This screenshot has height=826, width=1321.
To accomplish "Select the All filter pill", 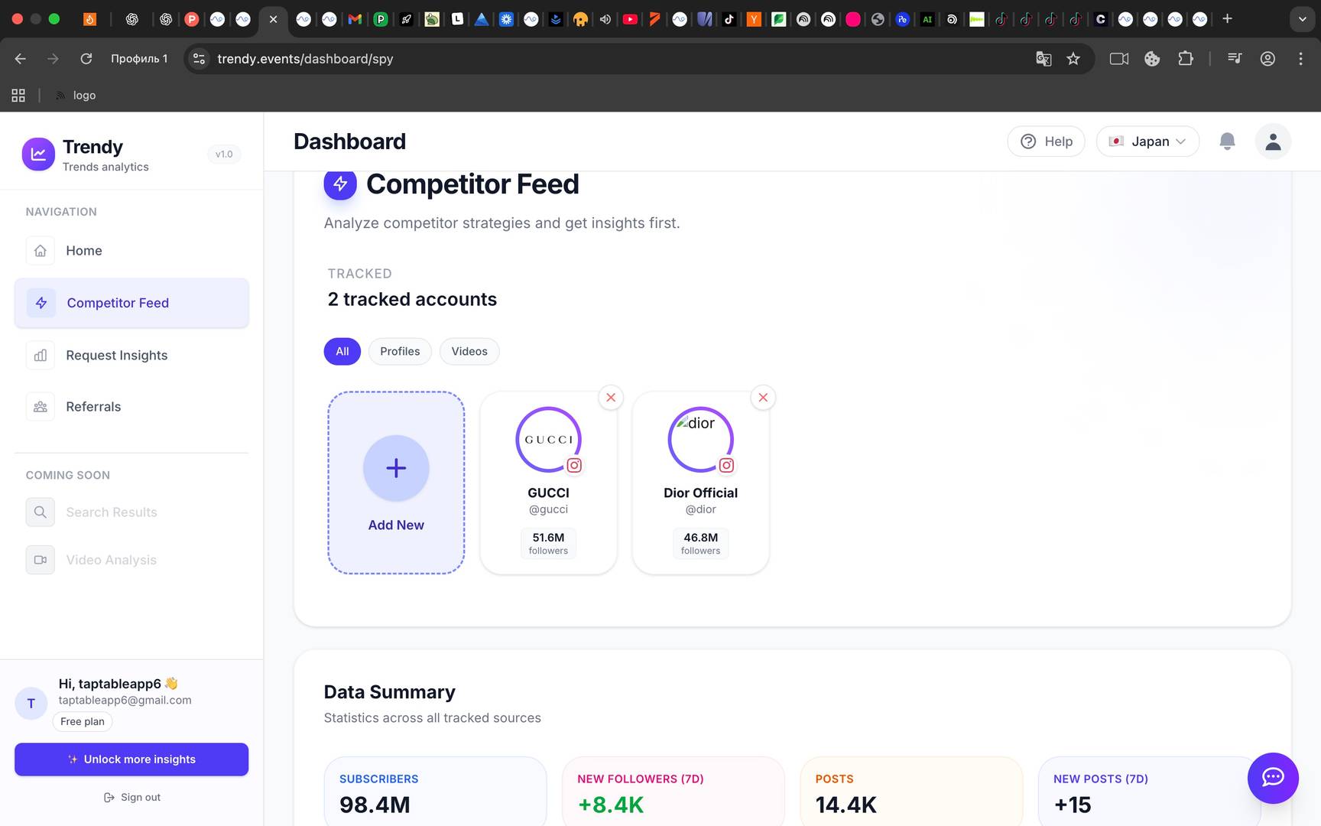I will tap(342, 351).
